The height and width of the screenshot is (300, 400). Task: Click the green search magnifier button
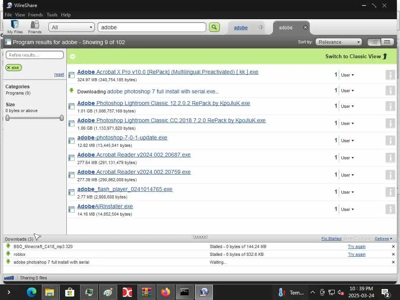tap(214, 27)
